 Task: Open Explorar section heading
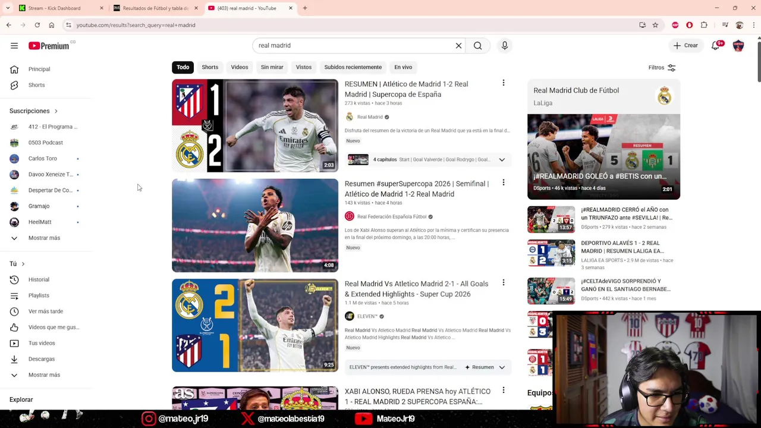(x=21, y=400)
